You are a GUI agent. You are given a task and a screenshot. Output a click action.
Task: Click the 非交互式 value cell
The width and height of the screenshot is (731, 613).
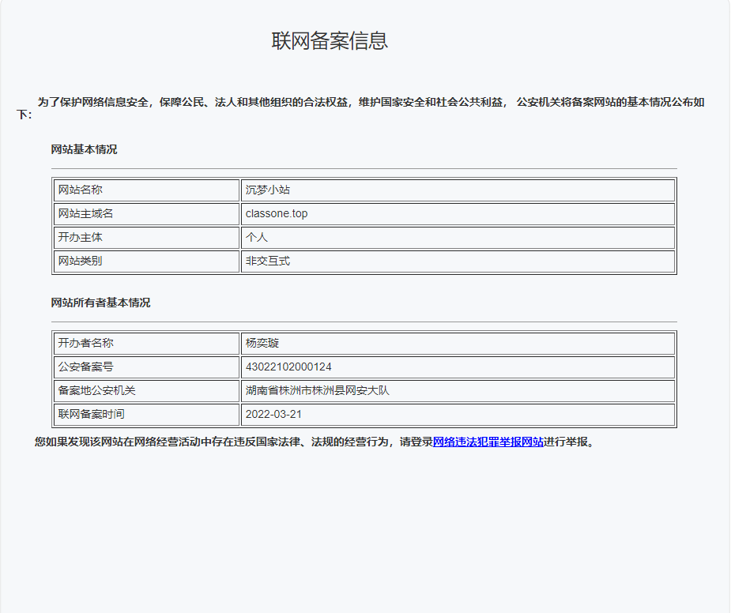pos(458,261)
